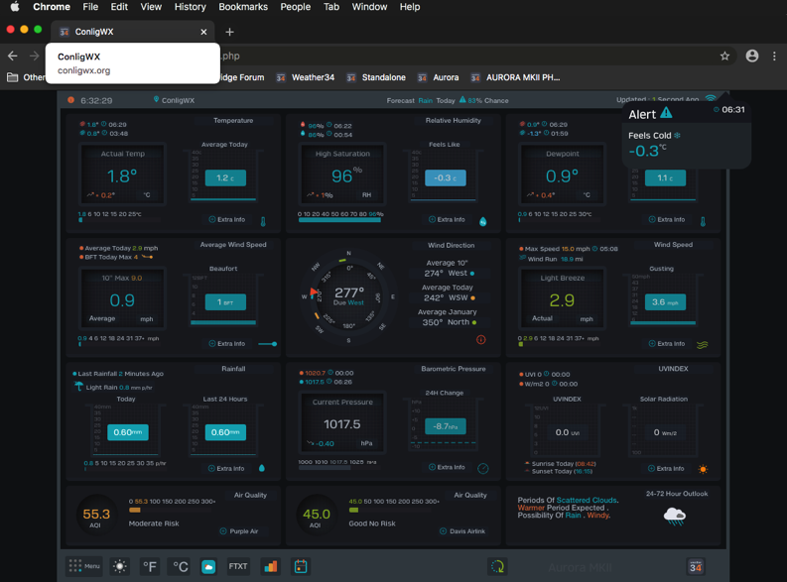Image resolution: width=787 pixels, height=582 pixels.
Task: Go back in browser
Action: pos(13,56)
